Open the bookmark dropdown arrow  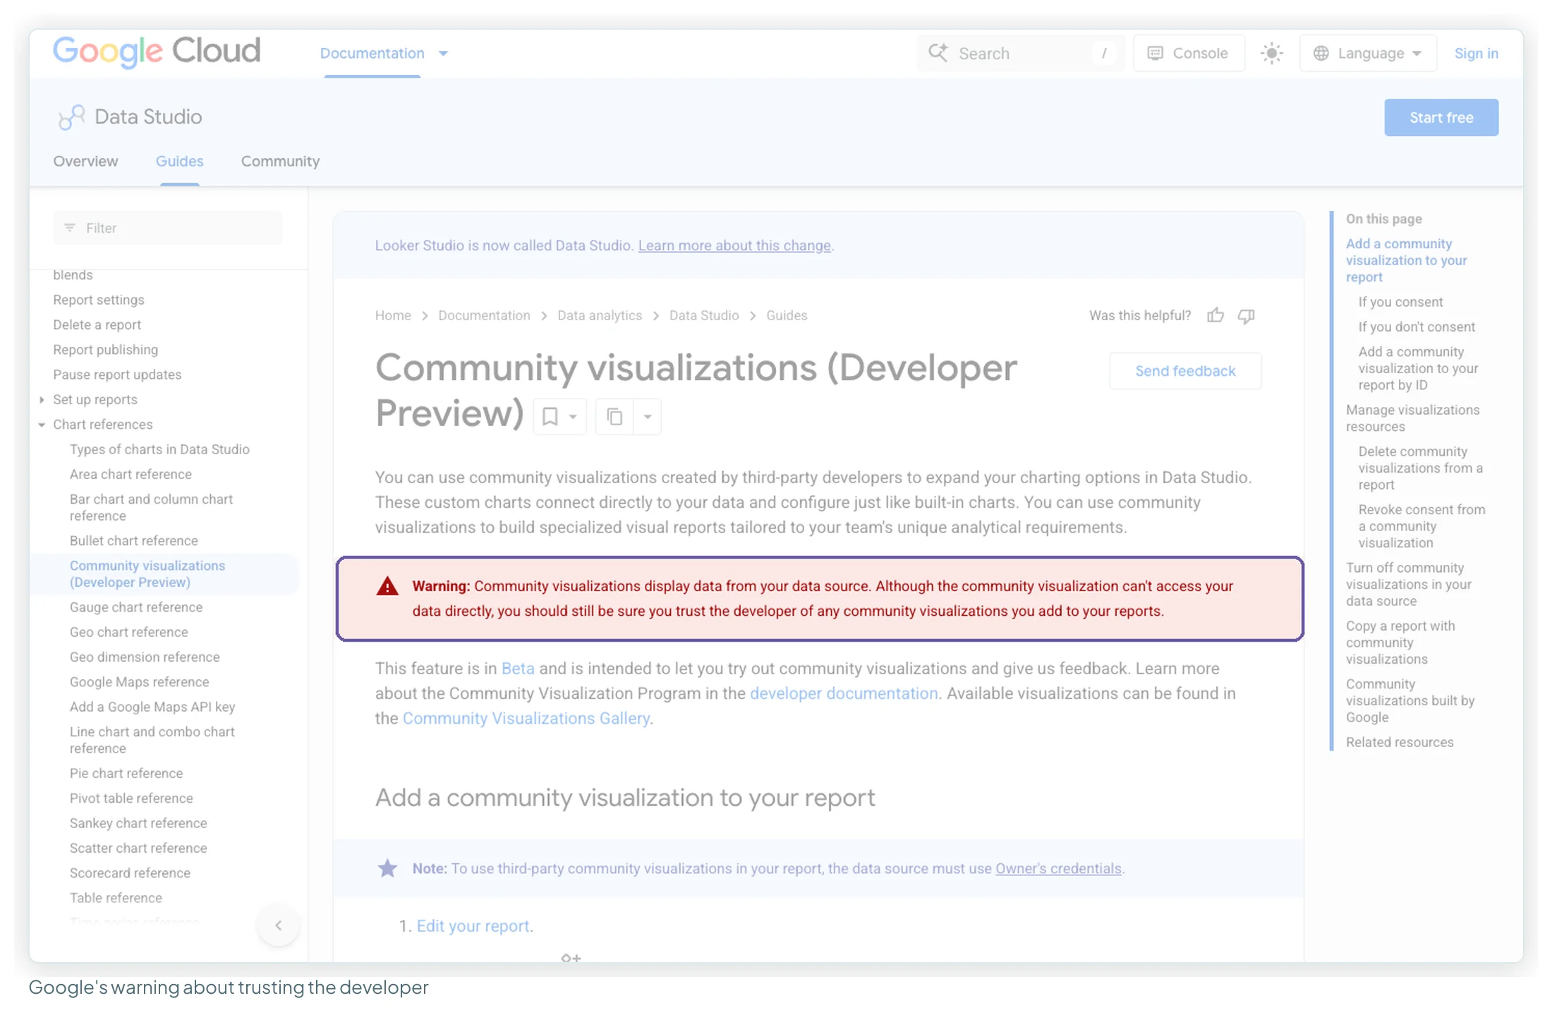[574, 417]
